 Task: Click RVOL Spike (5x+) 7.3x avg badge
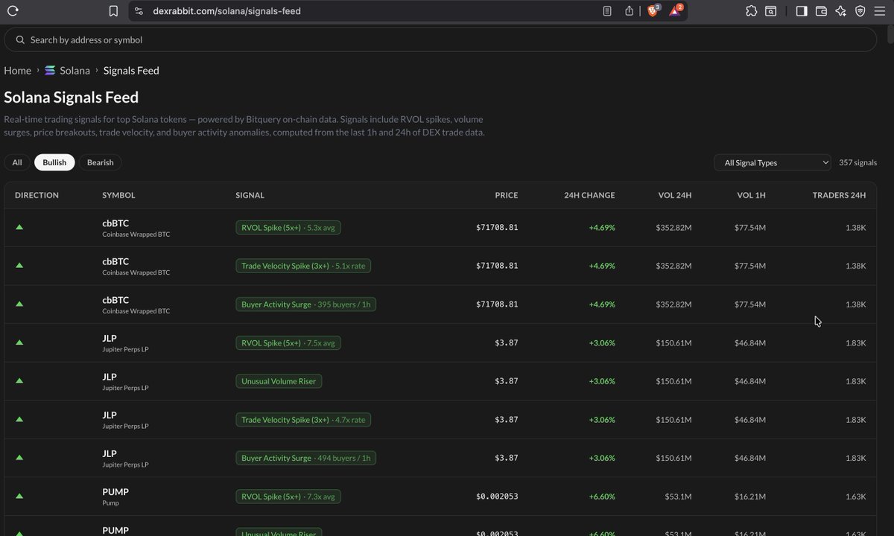(288, 497)
